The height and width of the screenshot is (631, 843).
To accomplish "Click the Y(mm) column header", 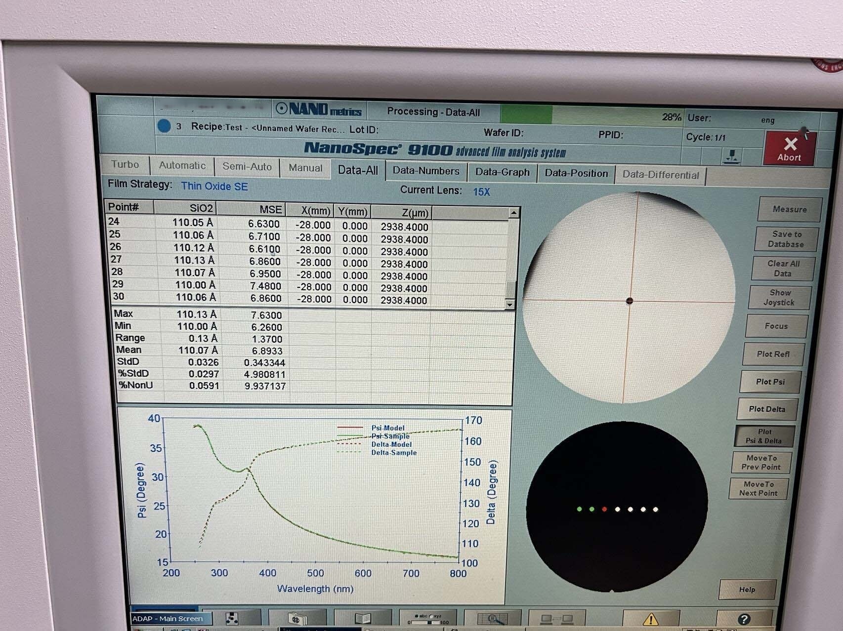I will tap(352, 212).
